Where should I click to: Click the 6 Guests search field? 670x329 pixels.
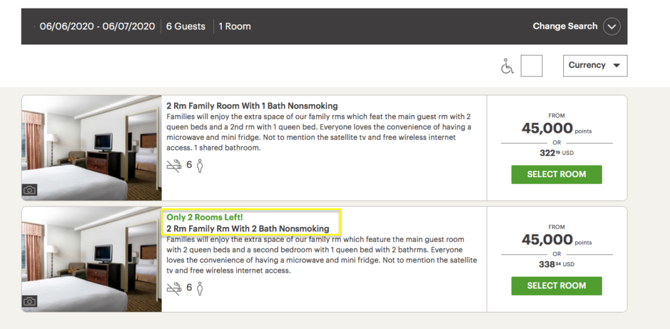click(x=185, y=27)
